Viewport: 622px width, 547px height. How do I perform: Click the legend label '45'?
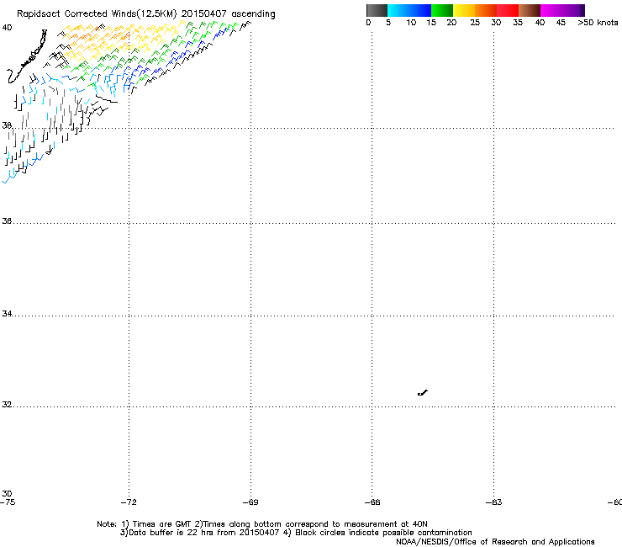pos(561,23)
